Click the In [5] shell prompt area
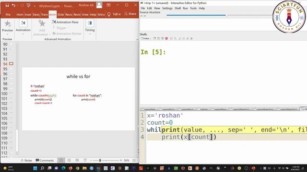The image size is (307, 172). click(x=153, y=52)
